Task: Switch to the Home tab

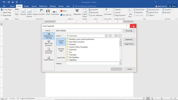Action: [12, 6]
